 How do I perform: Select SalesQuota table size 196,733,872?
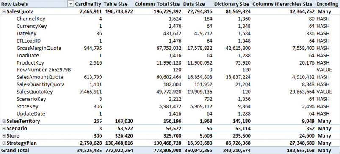119,12
